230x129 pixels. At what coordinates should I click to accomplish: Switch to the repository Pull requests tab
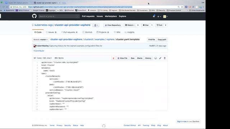tap(69, 32)
